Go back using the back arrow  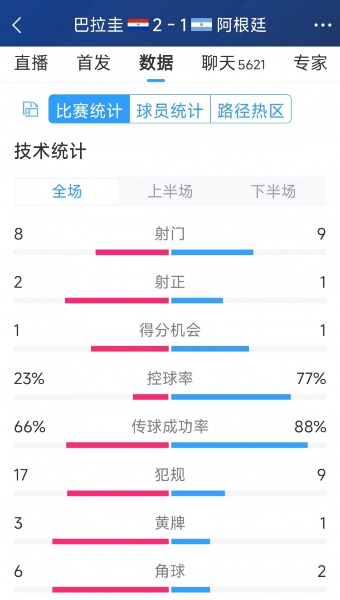[17, 26]
